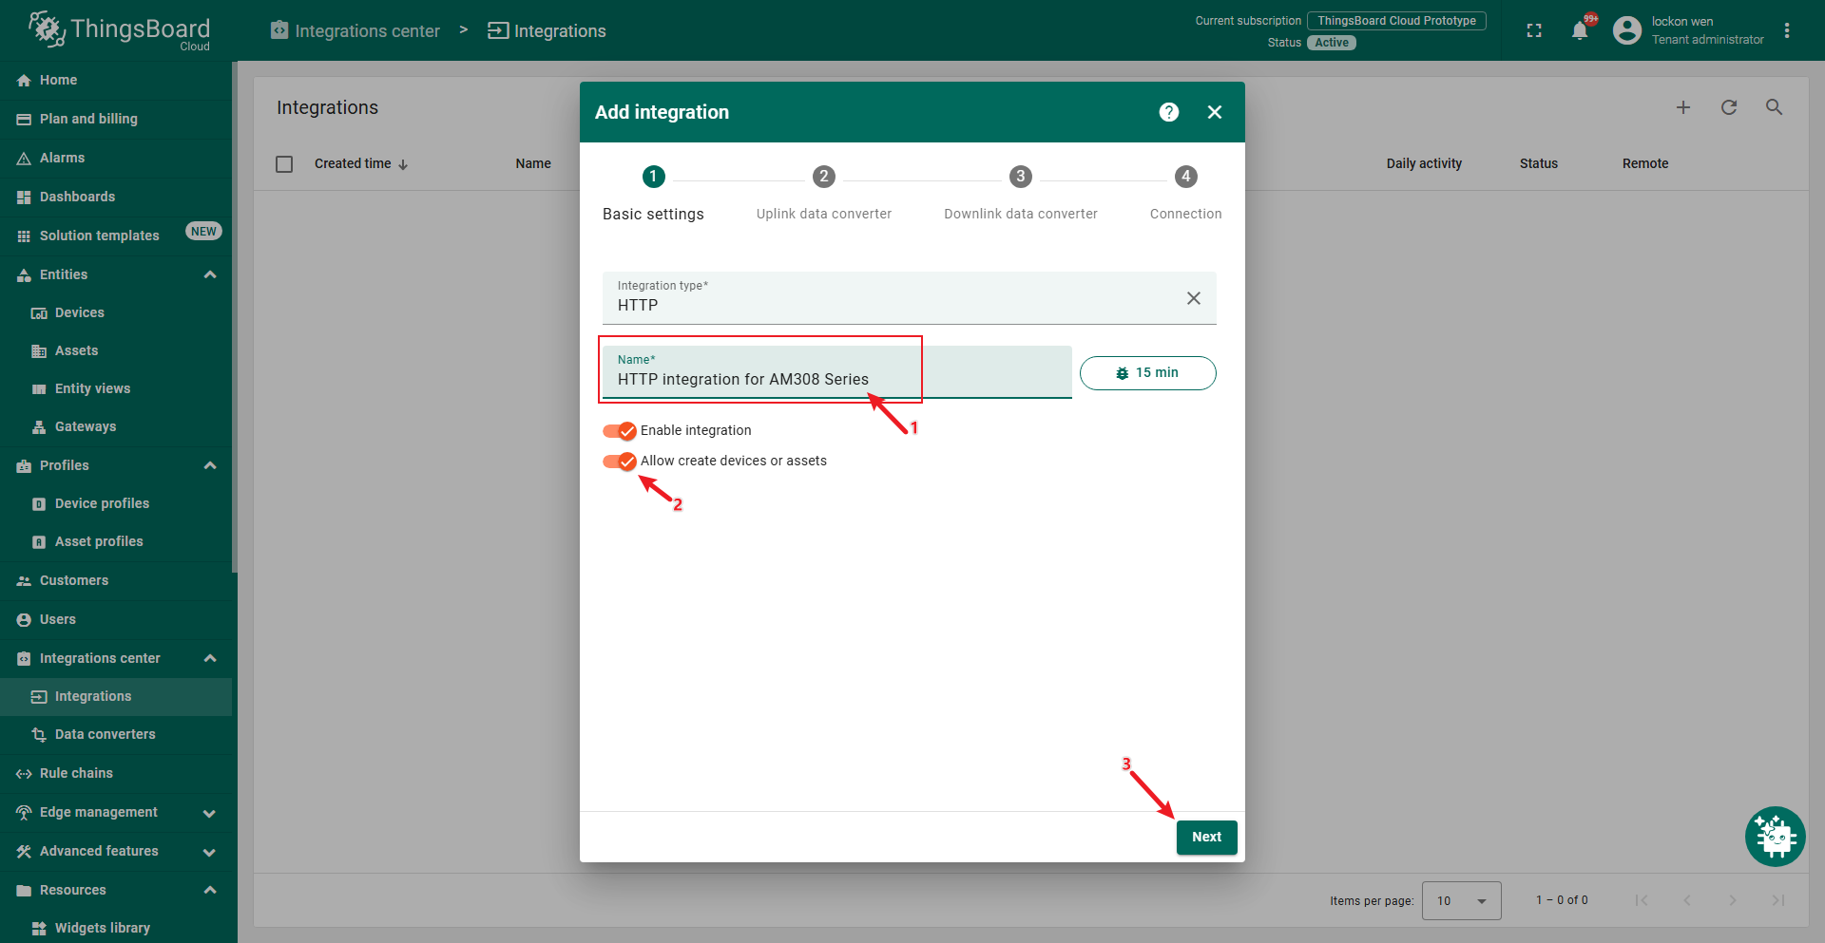The image size is (1825, 943).
Task: Go to Connection step
Action: (1185, 195)
